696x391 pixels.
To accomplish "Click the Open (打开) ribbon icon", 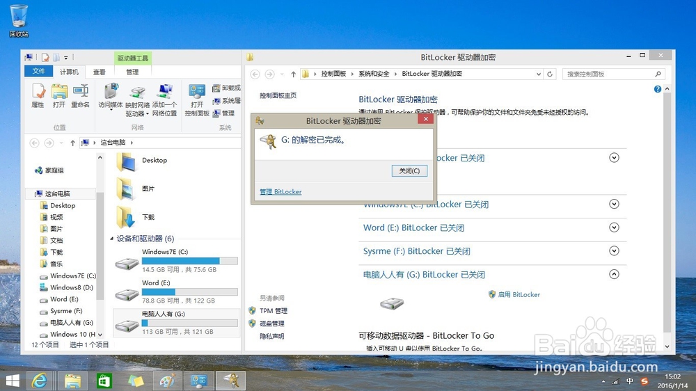I will tap(59, 96).
